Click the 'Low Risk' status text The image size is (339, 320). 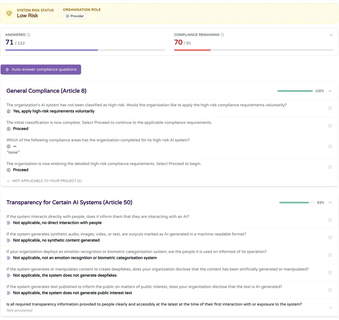coord(27,16)
